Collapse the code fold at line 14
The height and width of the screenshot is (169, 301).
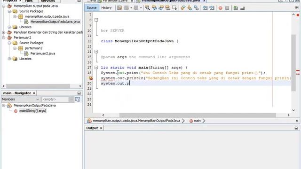(96, 52)
